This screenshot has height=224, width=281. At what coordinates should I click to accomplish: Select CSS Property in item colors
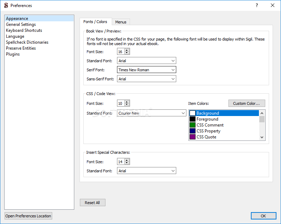click(x=224, y=131)
